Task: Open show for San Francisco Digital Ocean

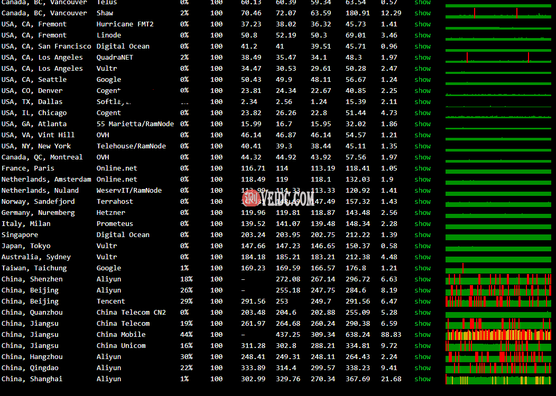Action: [x=422, y=46]
